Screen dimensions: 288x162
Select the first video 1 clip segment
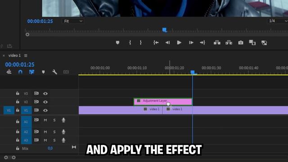pyautogui.click(x=121, y=110)
